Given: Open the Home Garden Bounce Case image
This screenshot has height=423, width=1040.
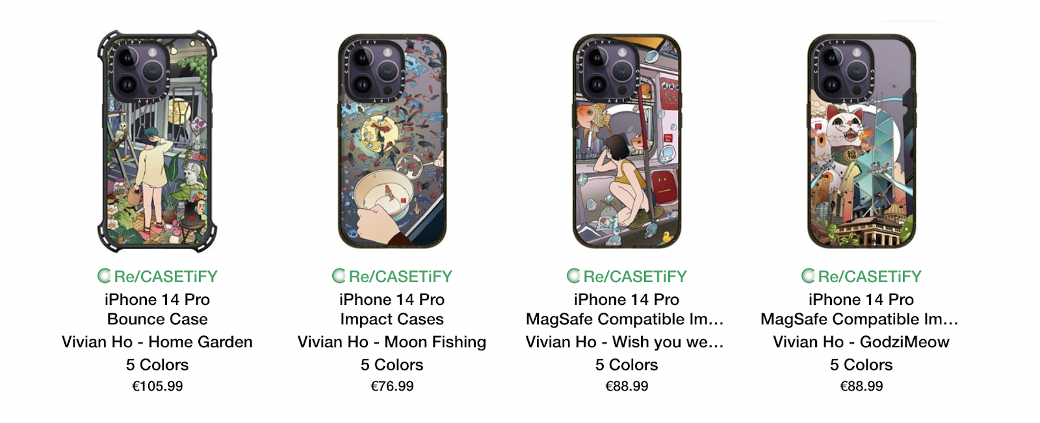Looking at the screenshot, I should coord(157,141).
